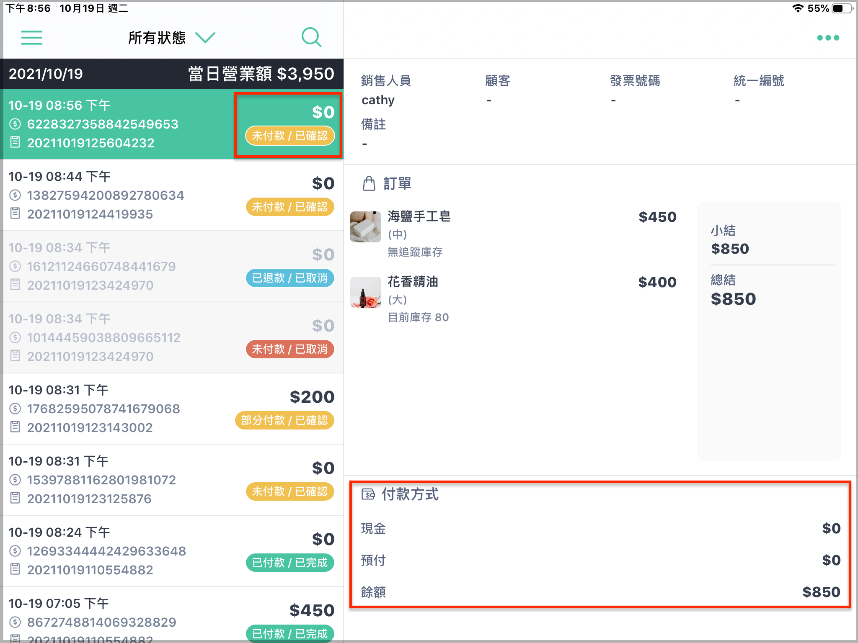Screen dimensions: 858x643
Task: Click the shopping bag icon beside 訂單
Action: pos(369,183)
